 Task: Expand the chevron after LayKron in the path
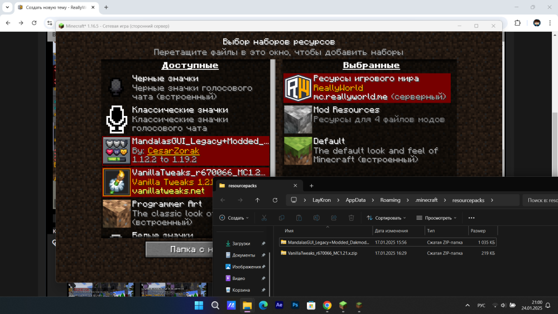338,200
